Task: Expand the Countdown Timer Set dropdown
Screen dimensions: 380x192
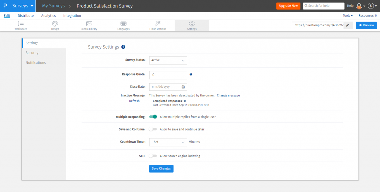Action: click(x=168, y=142)
